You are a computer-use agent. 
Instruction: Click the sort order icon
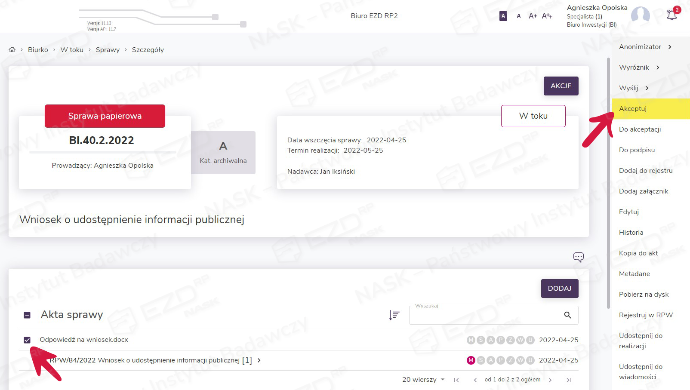[x=394, y=315]
